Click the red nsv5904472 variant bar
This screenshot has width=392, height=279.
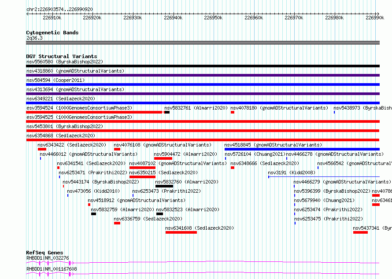pos(163,158)
